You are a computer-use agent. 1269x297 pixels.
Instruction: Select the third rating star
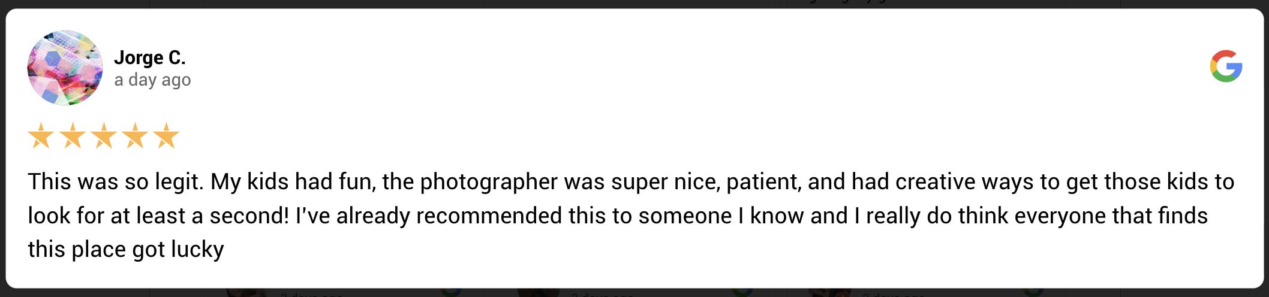pyautogui.click(x=104, y=136)
